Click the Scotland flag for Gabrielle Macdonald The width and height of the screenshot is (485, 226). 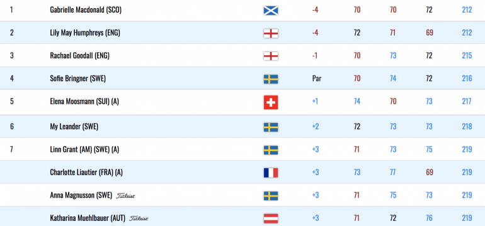click(271, 11)
